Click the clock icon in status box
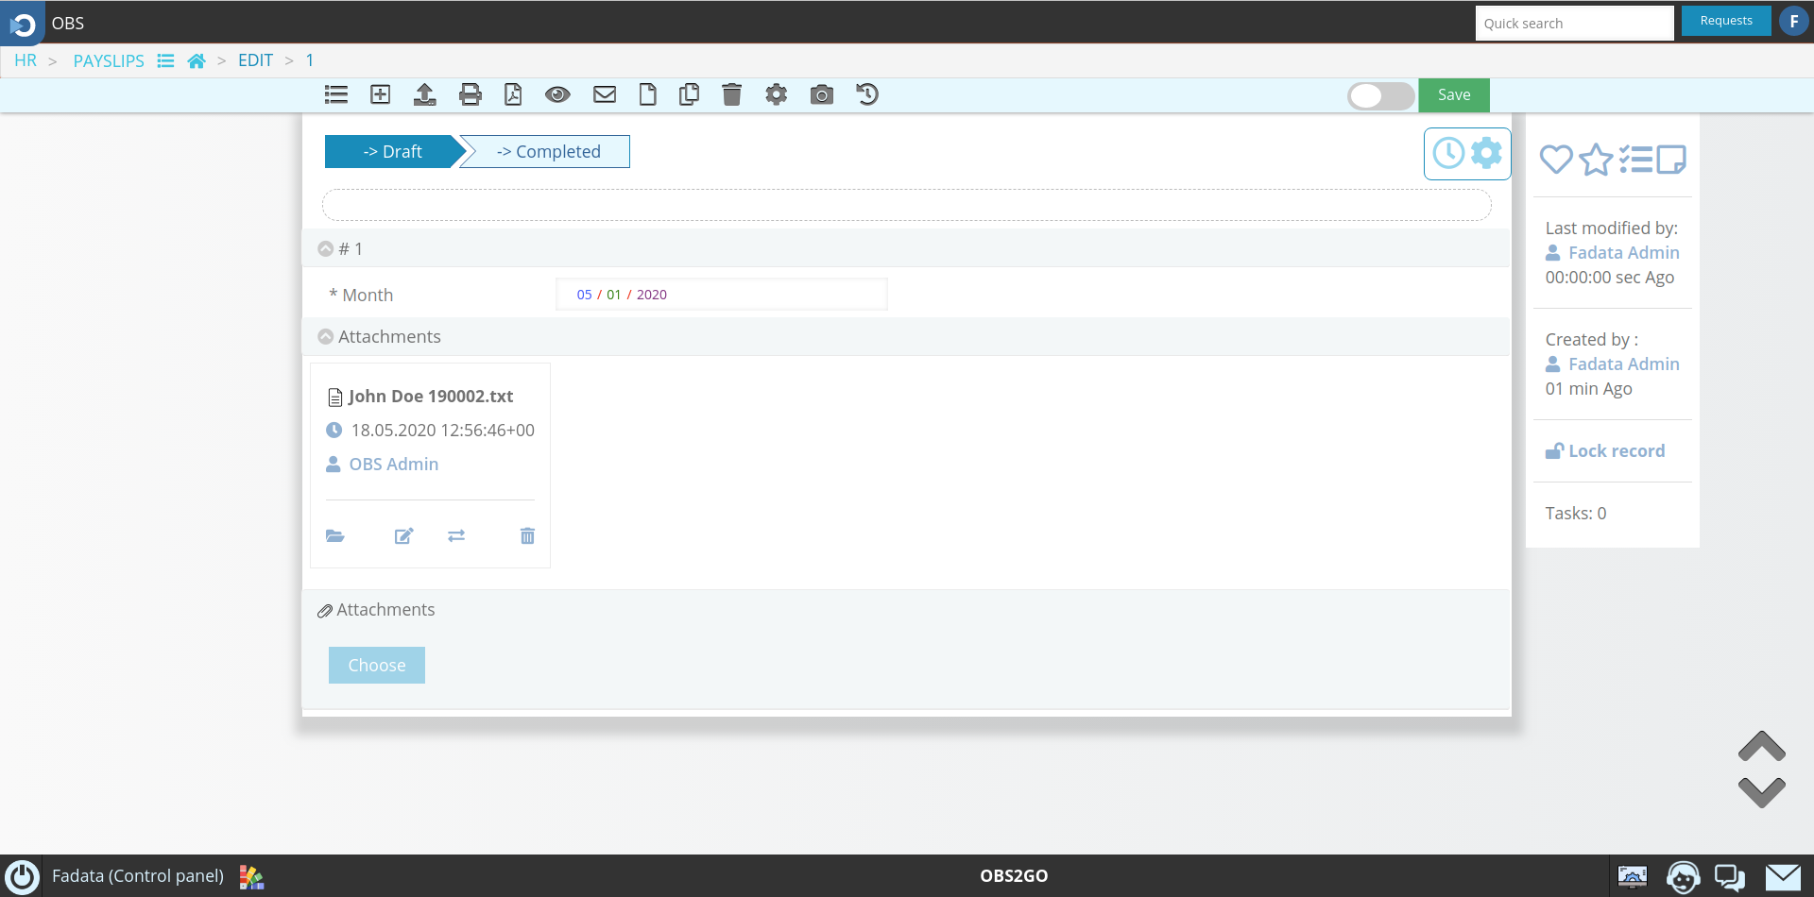Image resolution: width=1814 pixels, height=897 pixels. click(1448, 153)
